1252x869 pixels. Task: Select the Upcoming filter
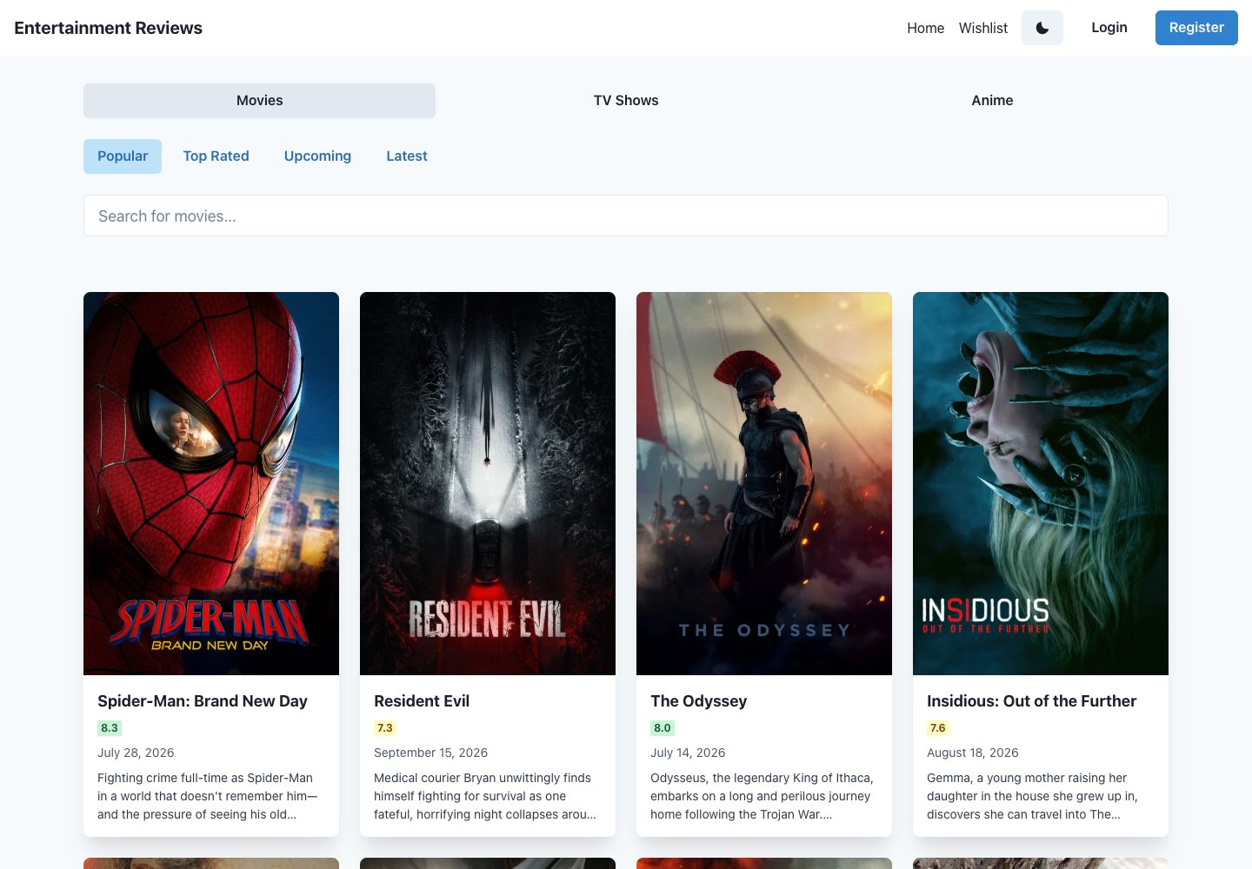(317, 156)
